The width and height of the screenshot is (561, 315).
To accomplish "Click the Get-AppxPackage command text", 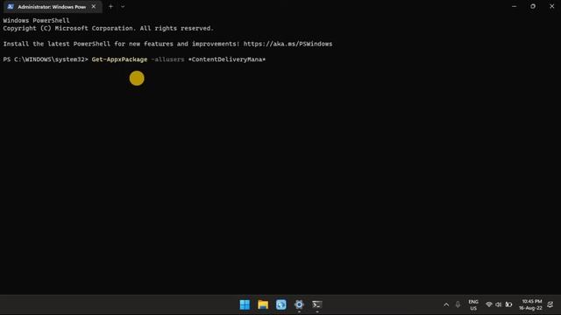I will pos(119,59).
